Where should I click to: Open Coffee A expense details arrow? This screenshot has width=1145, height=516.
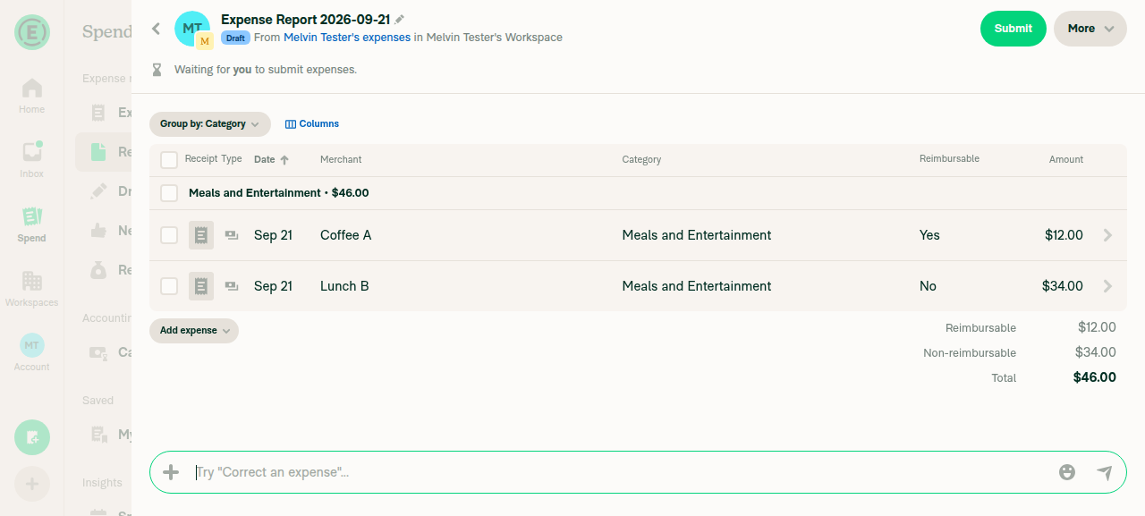[x=1107, y=235]
